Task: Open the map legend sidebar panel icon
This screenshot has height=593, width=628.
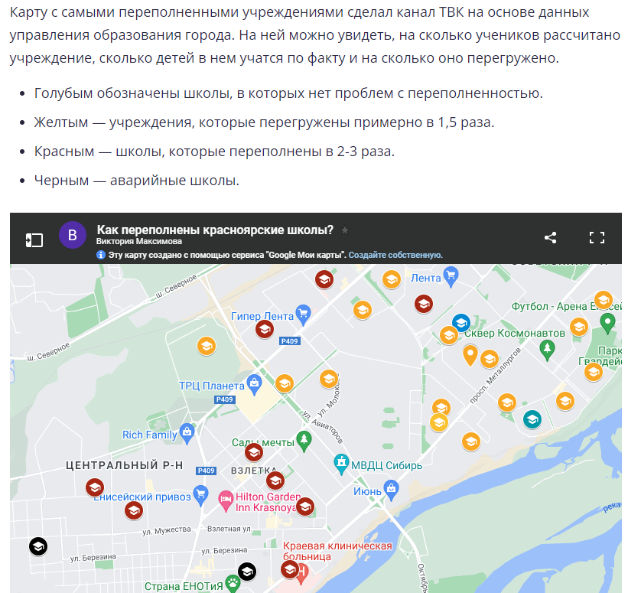Action: click(x=34, y=240)
